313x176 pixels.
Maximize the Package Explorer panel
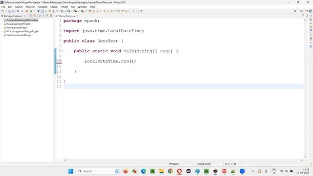tap(51, 15)
